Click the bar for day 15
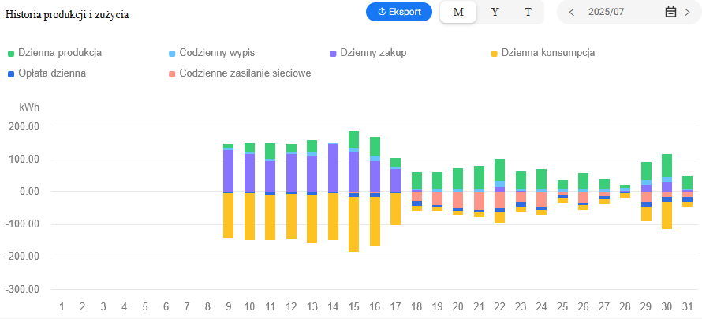 click(354, 190)
